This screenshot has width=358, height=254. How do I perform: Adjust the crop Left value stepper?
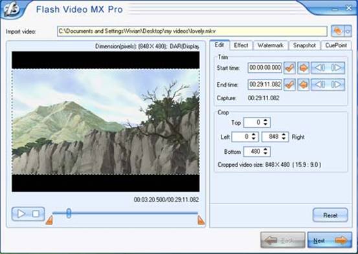point(253,137)
